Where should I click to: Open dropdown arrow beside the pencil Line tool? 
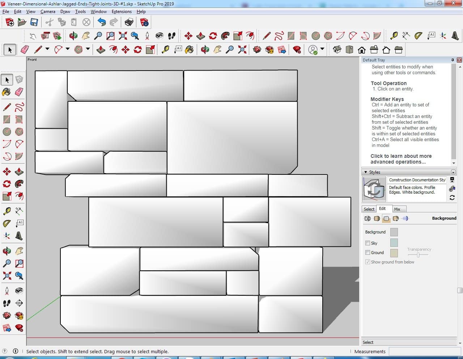[47, 49]
